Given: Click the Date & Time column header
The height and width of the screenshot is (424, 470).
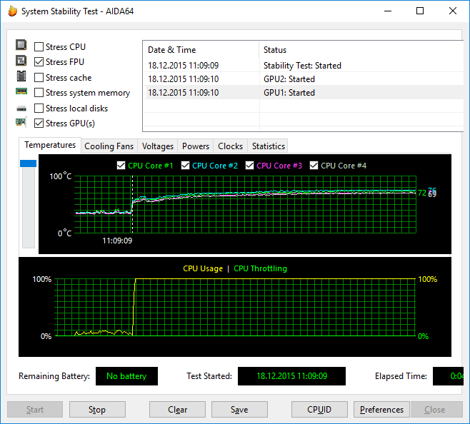Looking at the screenshot, I should (201, 50).
